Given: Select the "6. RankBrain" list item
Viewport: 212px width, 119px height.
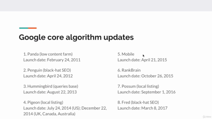Looking at the screenshot, I should pos(129,70).
